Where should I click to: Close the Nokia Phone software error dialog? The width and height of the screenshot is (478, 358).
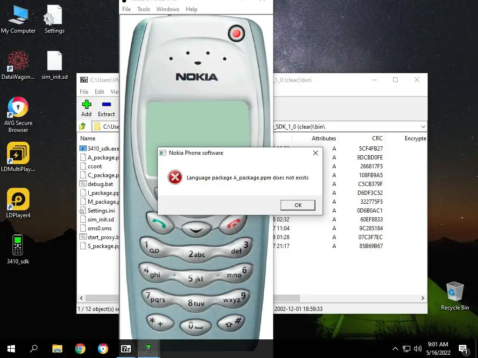click(x=316, y=153)
